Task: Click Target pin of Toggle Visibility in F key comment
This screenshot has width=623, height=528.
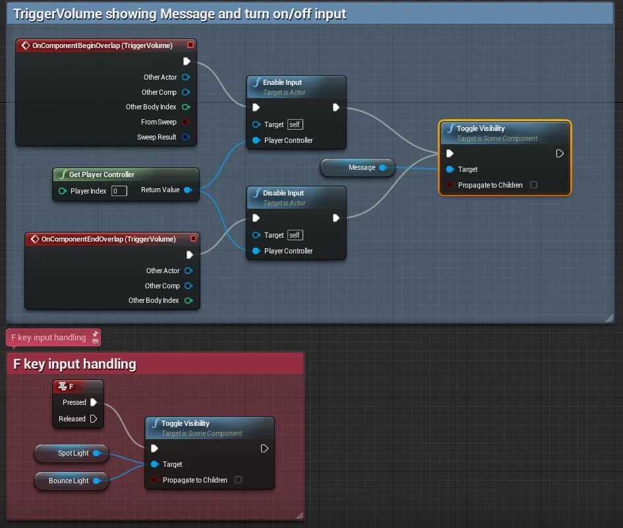Action: click(x=154, y=464)
